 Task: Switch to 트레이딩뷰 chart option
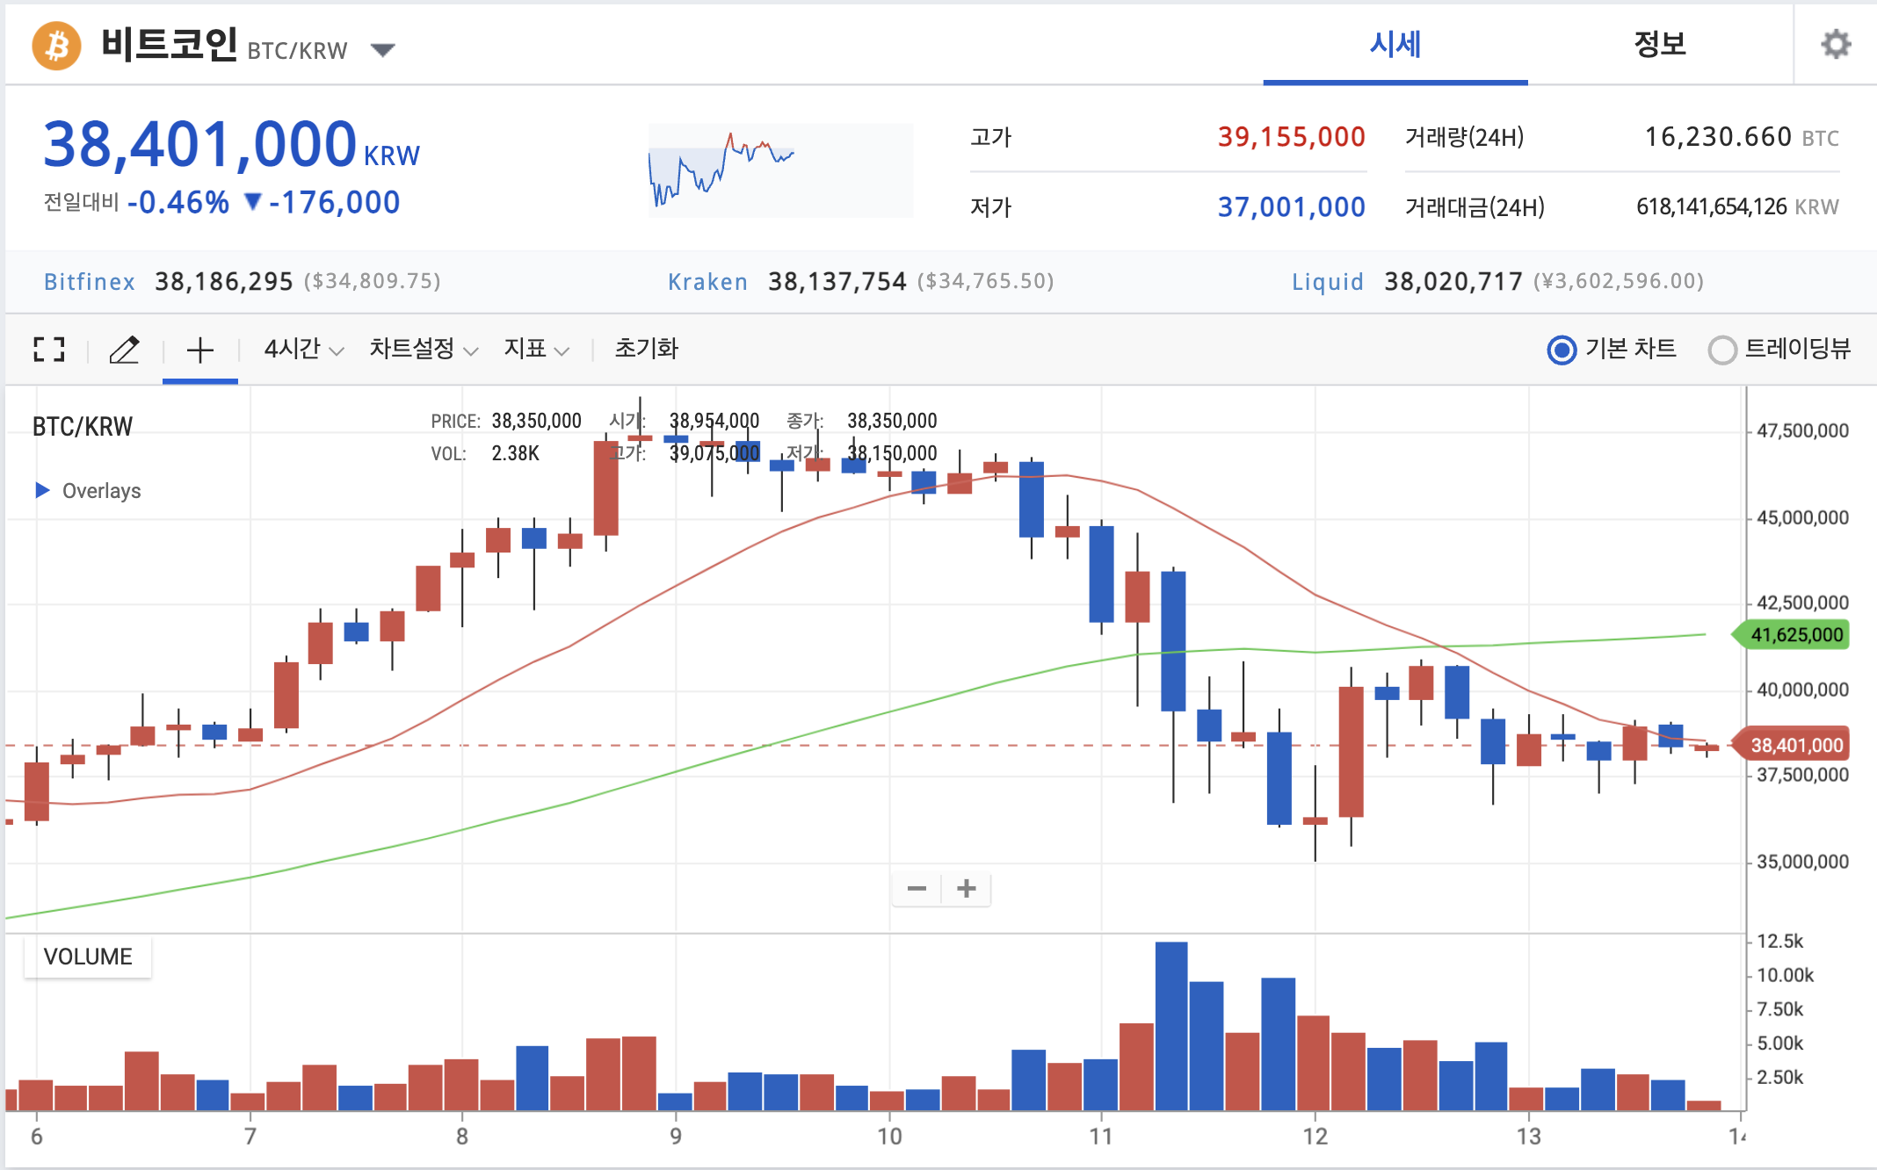[x=1722, y=350]
